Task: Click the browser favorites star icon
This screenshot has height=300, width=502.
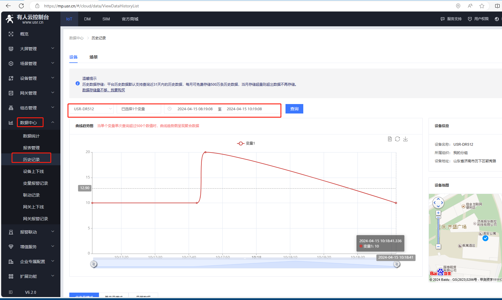Action: (482, 6)
